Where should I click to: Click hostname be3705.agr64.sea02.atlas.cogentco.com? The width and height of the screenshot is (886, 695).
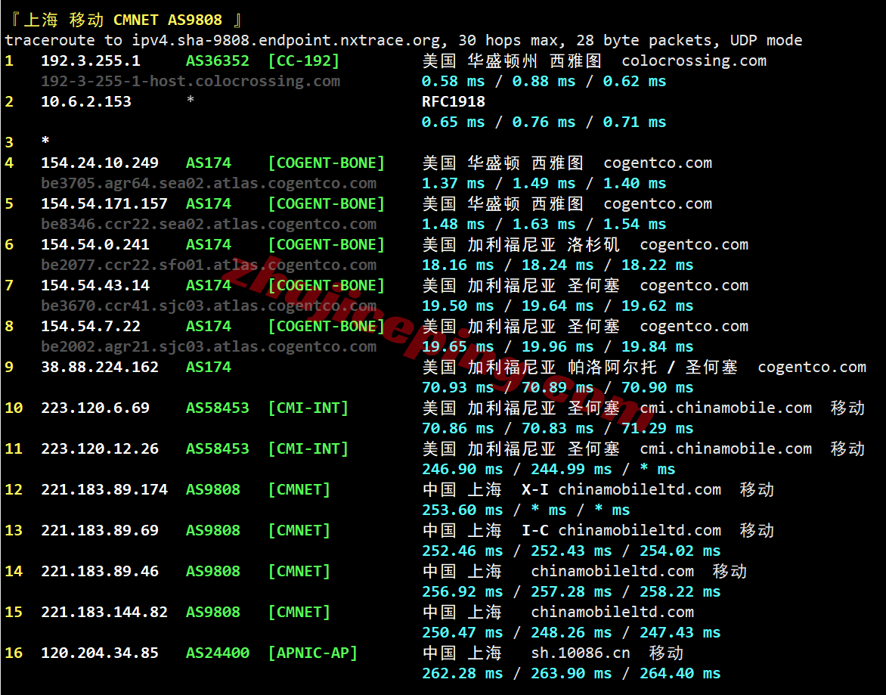coord(209,184)
